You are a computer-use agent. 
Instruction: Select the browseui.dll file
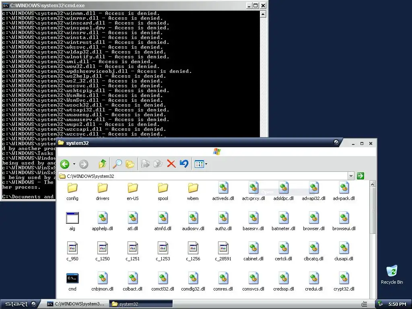(x=344, y=222)
